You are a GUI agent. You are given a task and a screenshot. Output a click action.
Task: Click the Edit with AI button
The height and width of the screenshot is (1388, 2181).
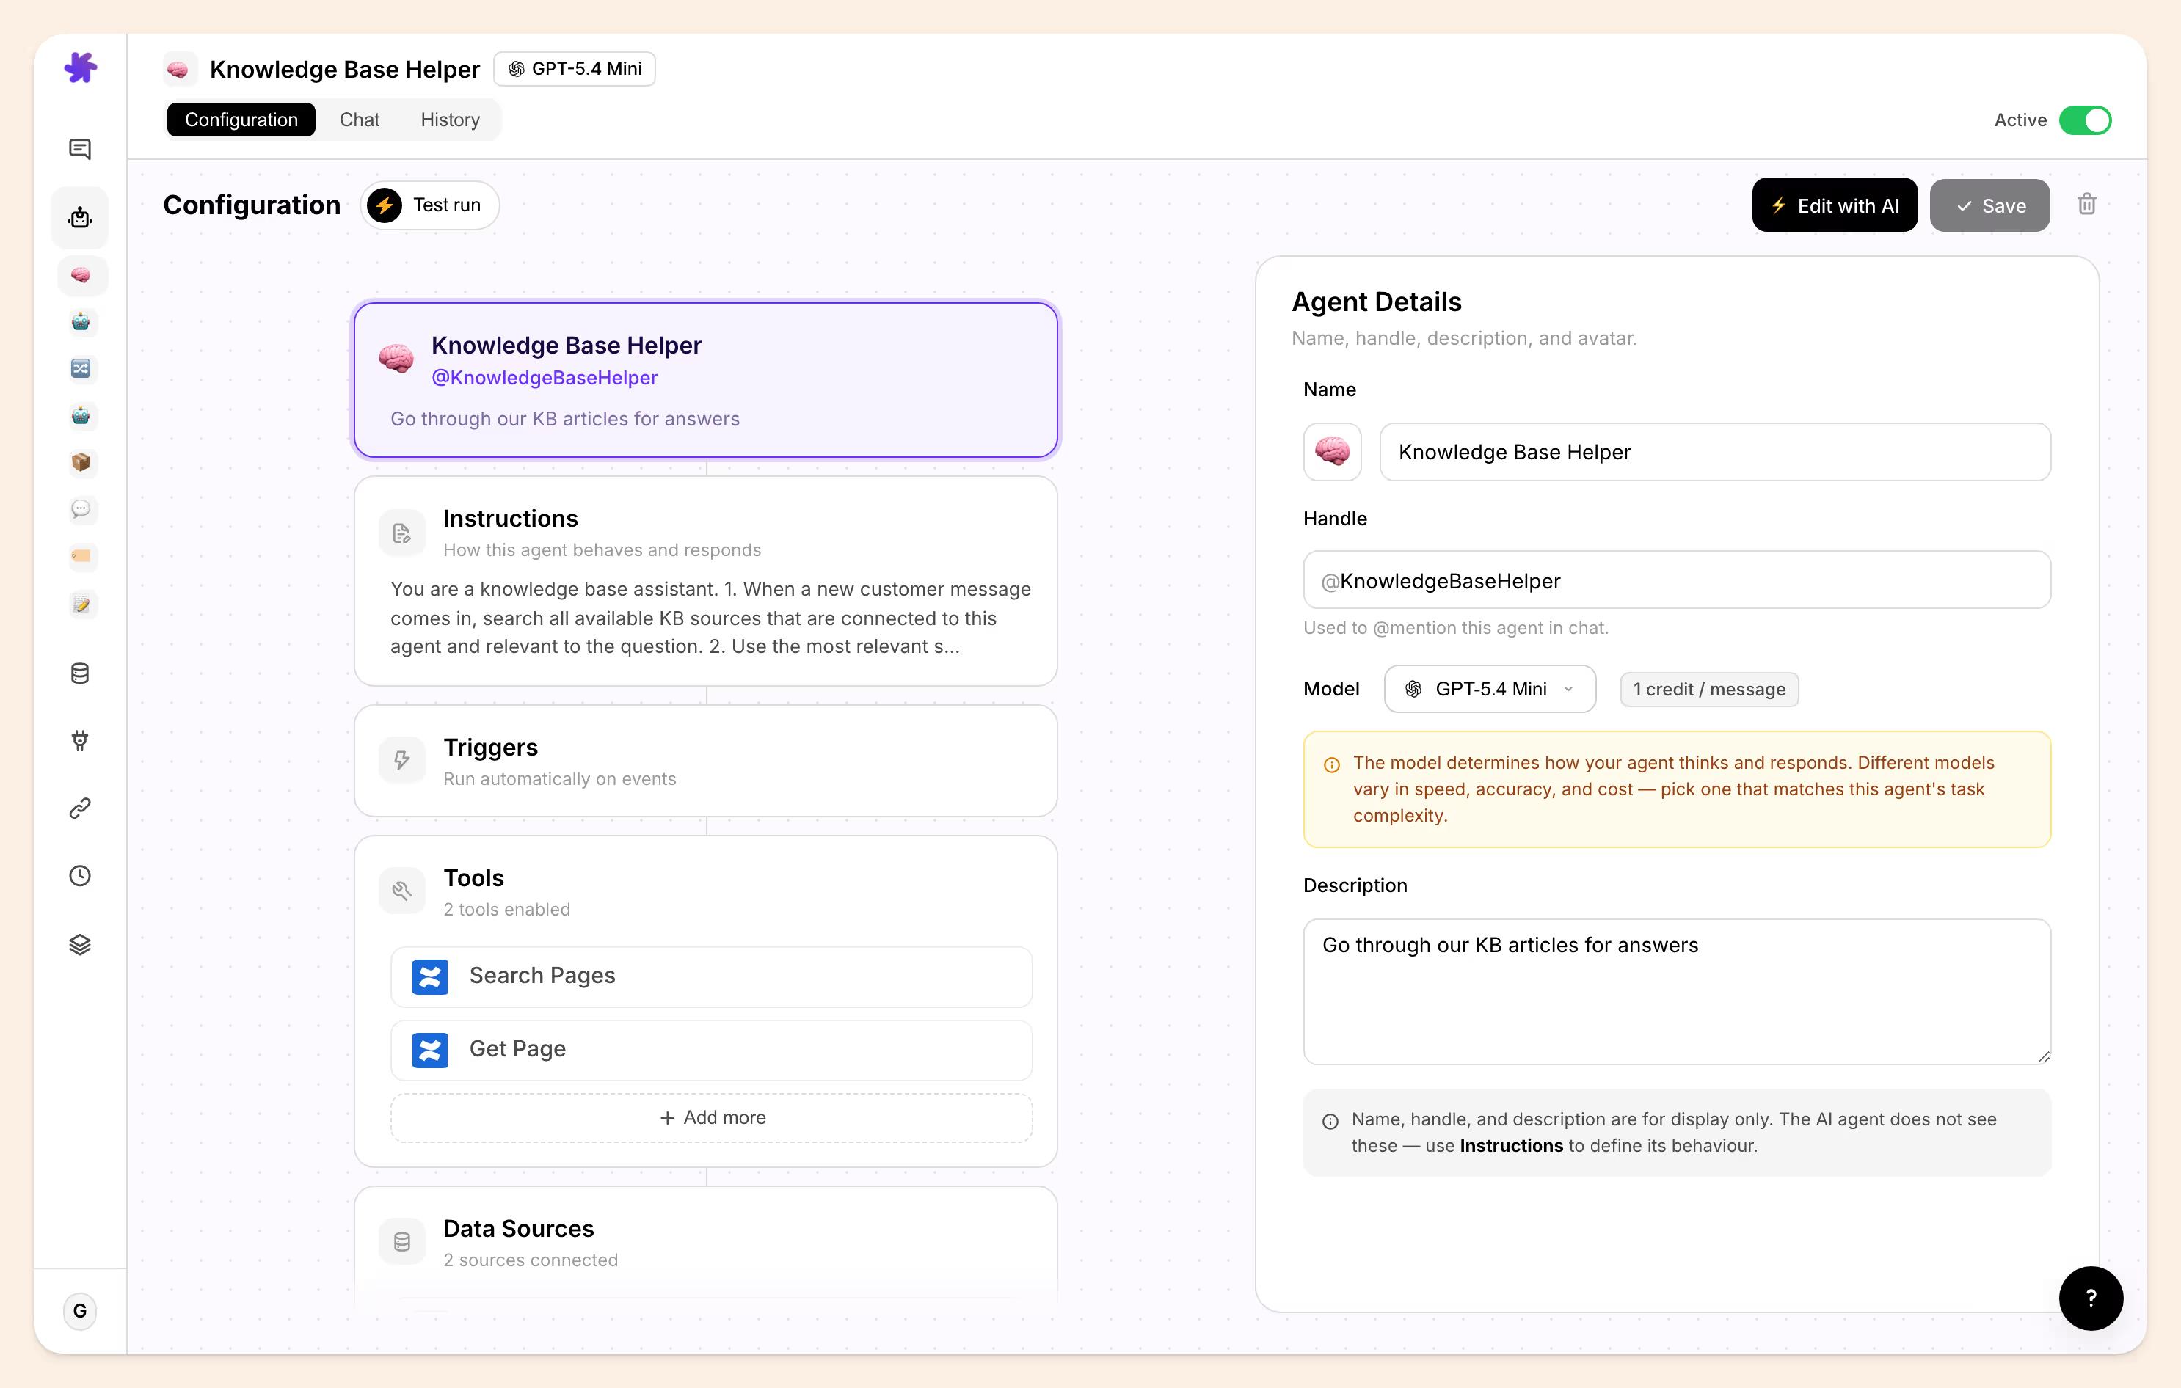(x=1834, y=205)
